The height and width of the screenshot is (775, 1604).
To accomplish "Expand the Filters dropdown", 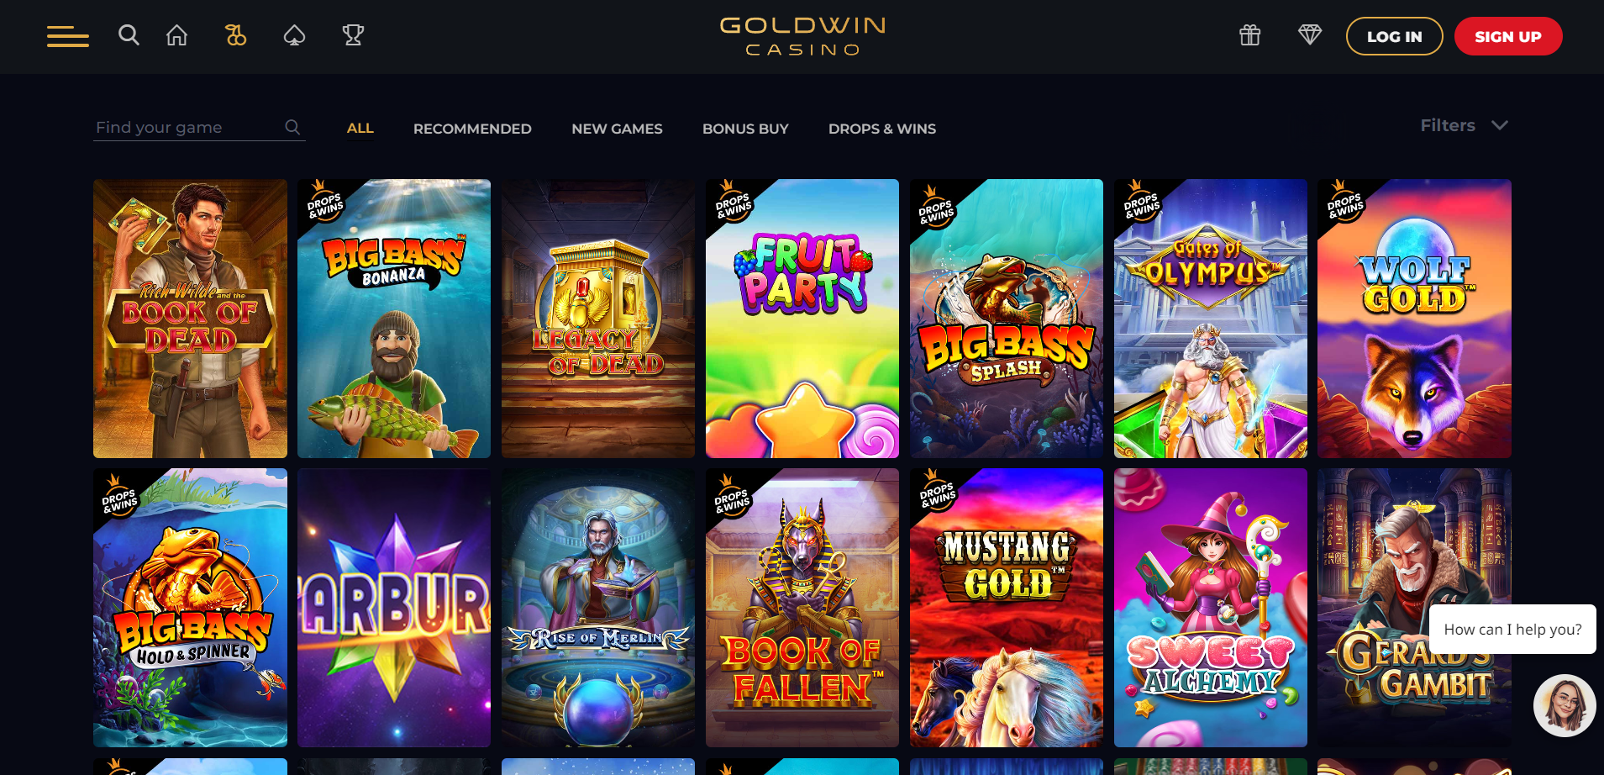I will pos(1464,125).
